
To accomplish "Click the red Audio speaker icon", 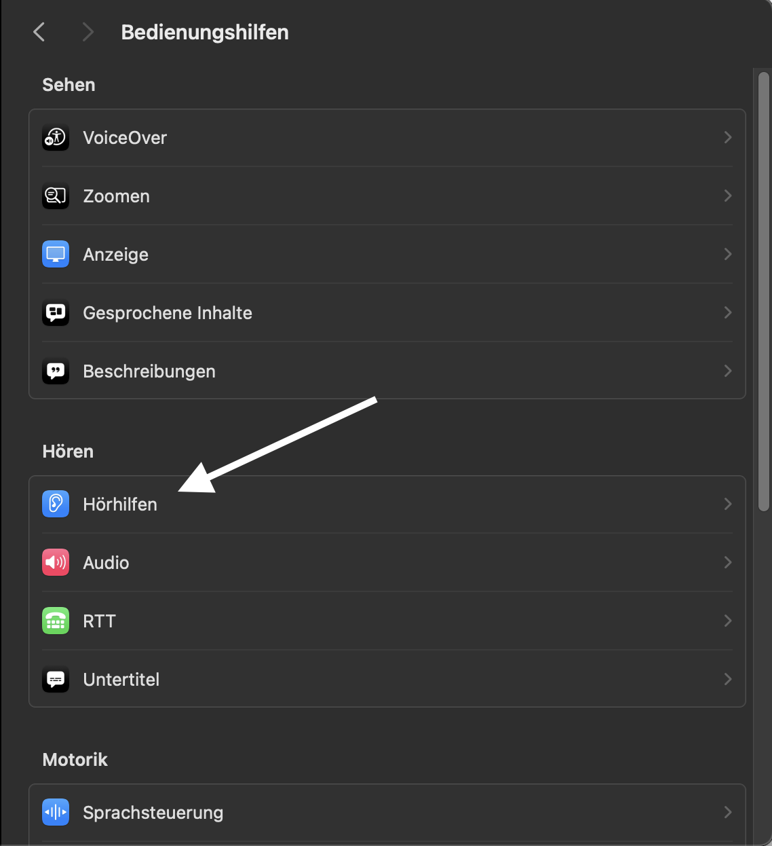I will tap(56, 563).
